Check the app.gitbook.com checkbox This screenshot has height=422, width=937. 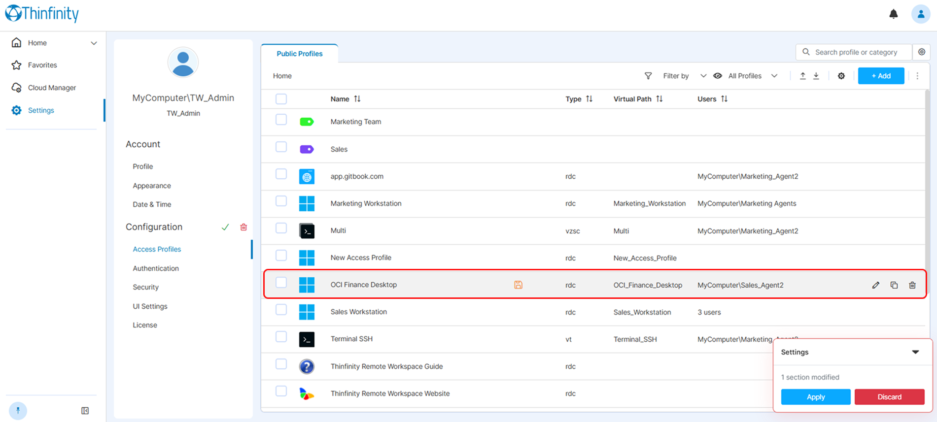[281, 174]
